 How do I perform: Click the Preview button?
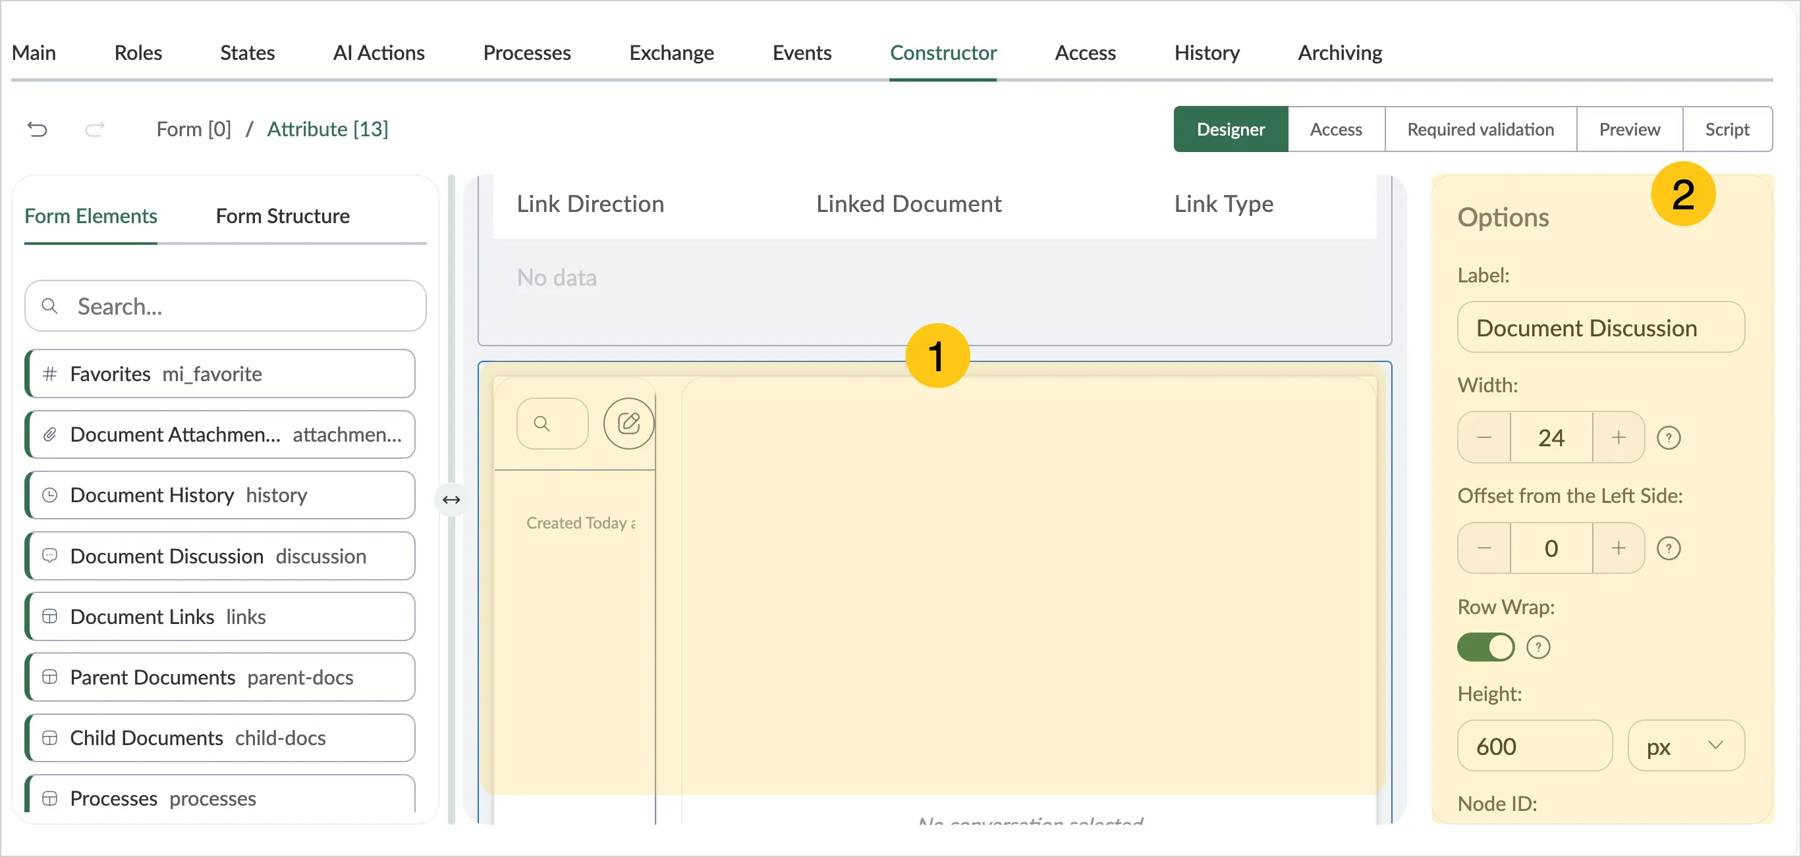(1629, 129)
